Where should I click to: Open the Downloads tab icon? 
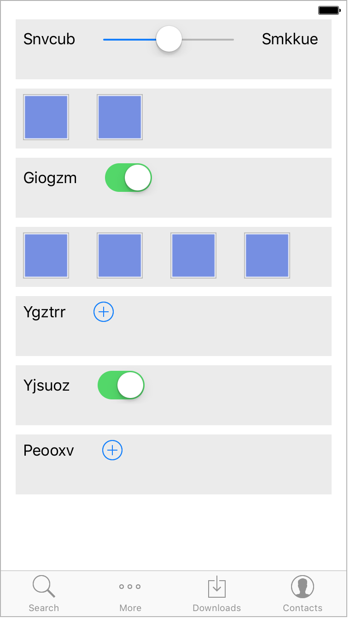pos(217,587)
